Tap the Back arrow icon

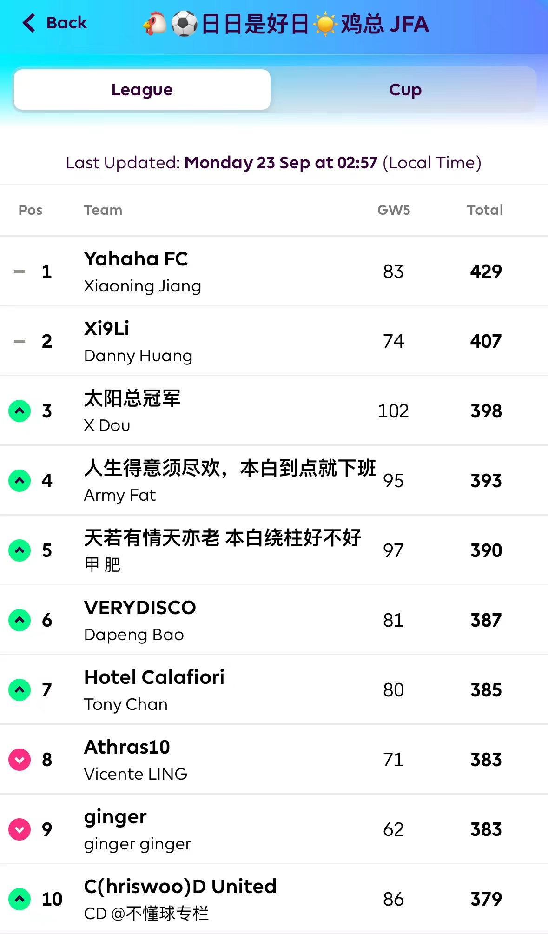point(29,23)
